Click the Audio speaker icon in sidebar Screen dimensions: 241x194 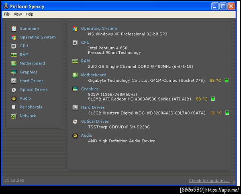tap(14, 99)
